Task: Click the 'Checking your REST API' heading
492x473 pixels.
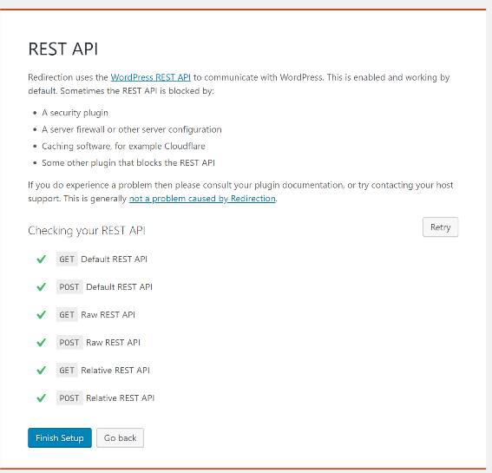Action: tap(87, 230)
